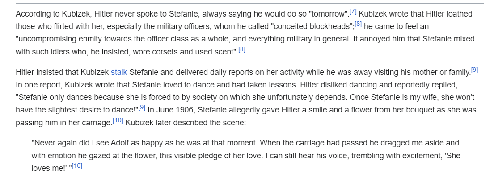Open citation [10] after "in her carriage"

[x=118, y=120]
